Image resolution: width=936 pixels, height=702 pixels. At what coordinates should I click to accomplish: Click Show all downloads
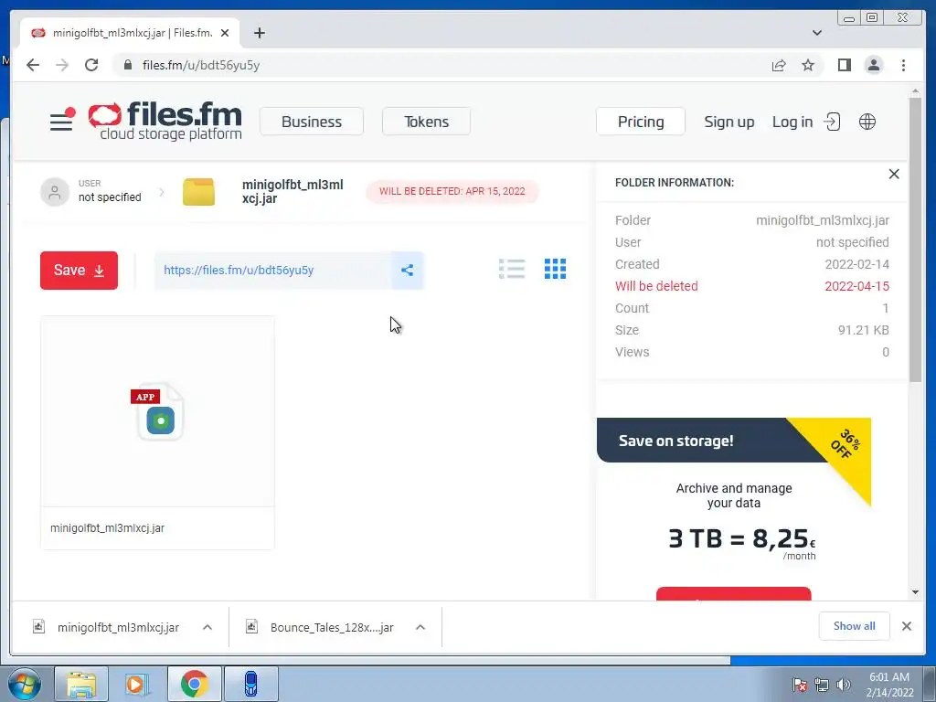pyautogui.click(x=855, y=626)
